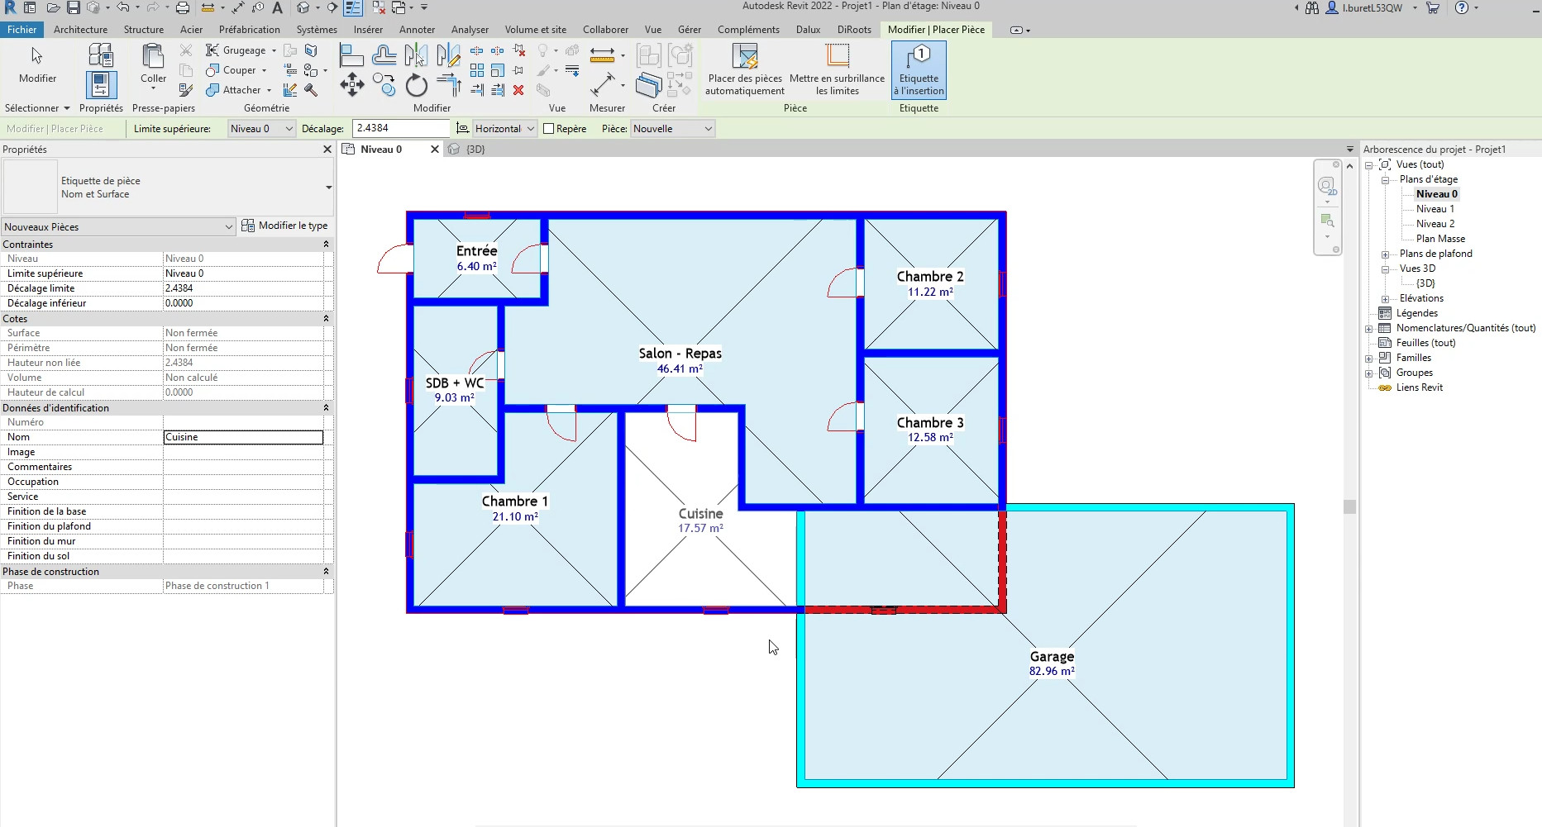The width and height of the screenshot is (1542, 827).
Task: Open the Pièce Nouvelle dropdown
Action: pyautogui.click(x=672, y=129)
